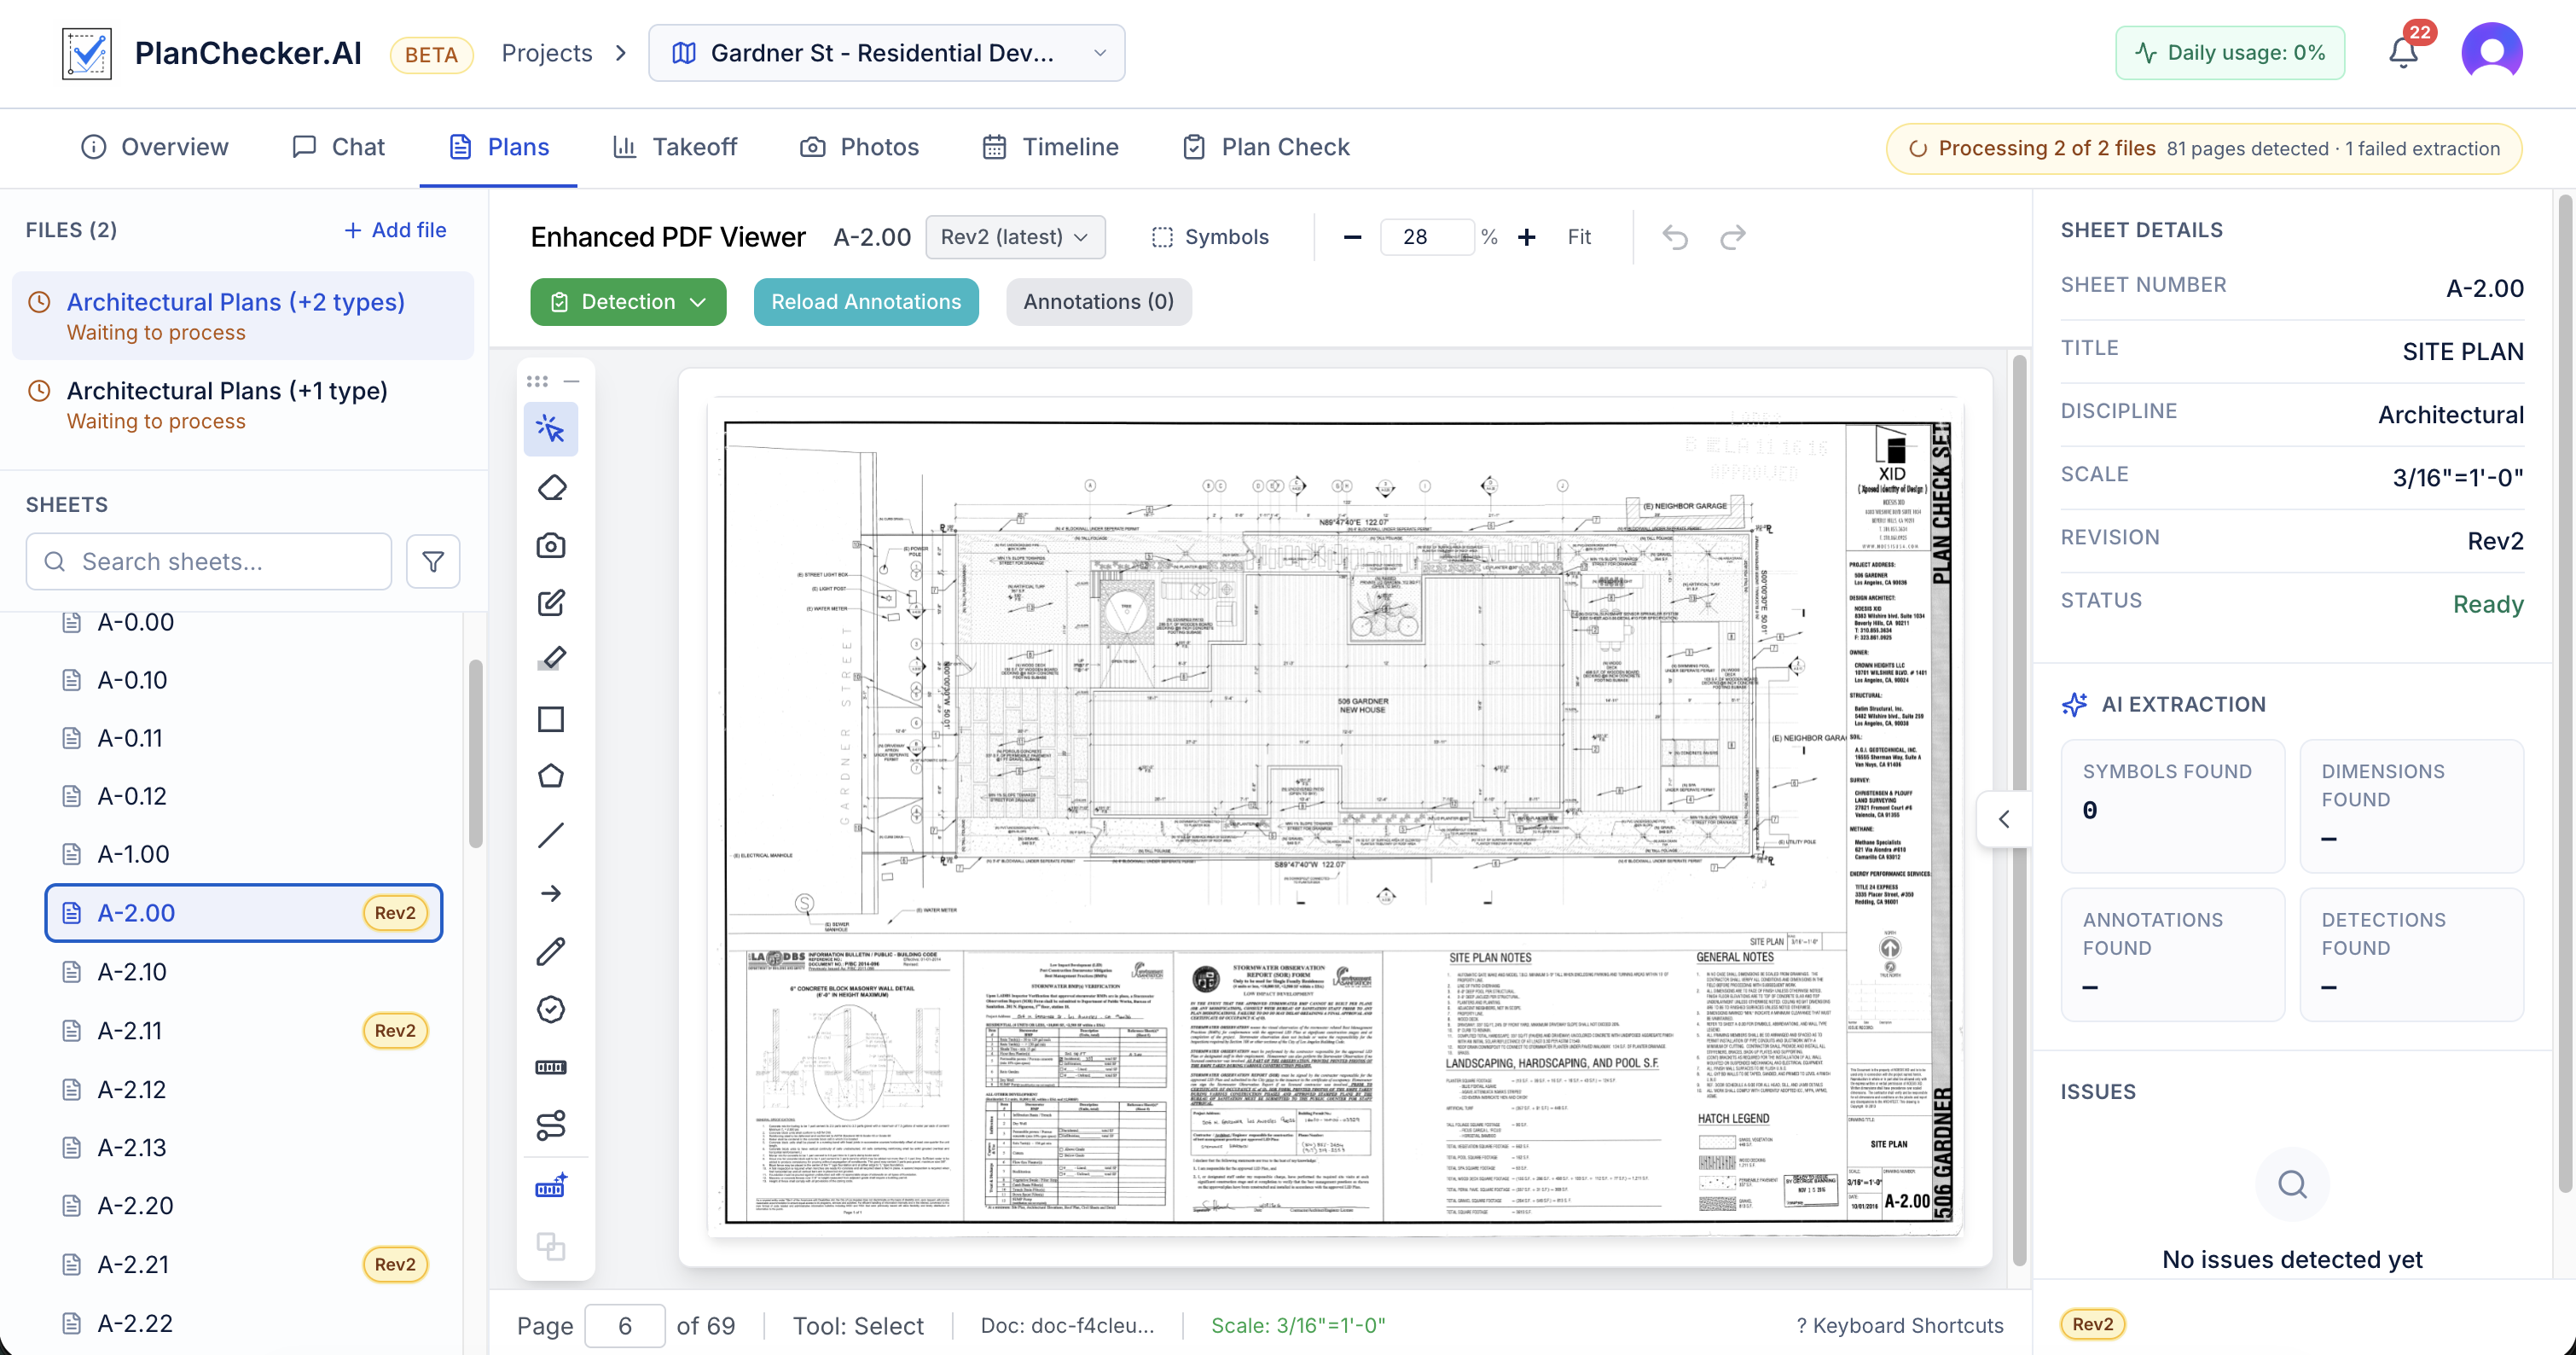Open Annotations (0) list
This screenshot has width=2576, height=1355.
click(1098, 302)
